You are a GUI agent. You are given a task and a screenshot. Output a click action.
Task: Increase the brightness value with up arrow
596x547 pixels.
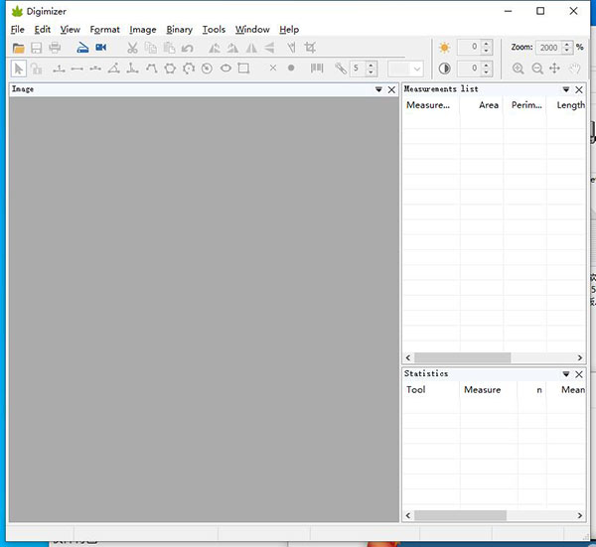pyautogui.click(x=486, y=44)
